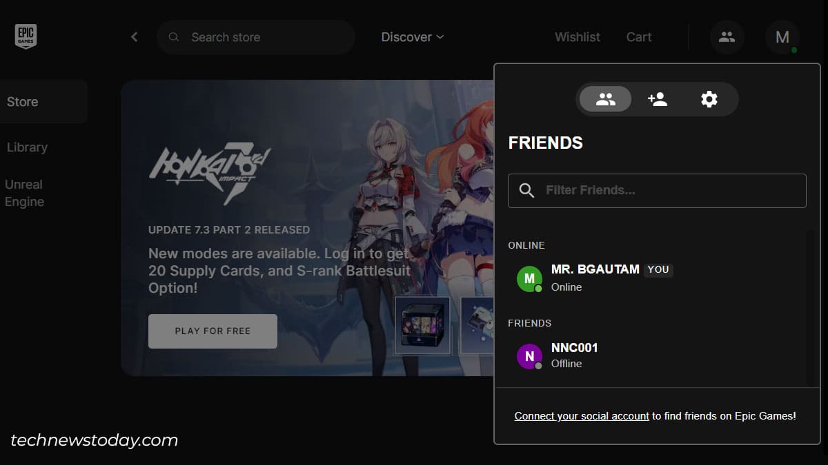Switch to the Library tab
This screenshot has height=465, width=828.
[27, 147]
